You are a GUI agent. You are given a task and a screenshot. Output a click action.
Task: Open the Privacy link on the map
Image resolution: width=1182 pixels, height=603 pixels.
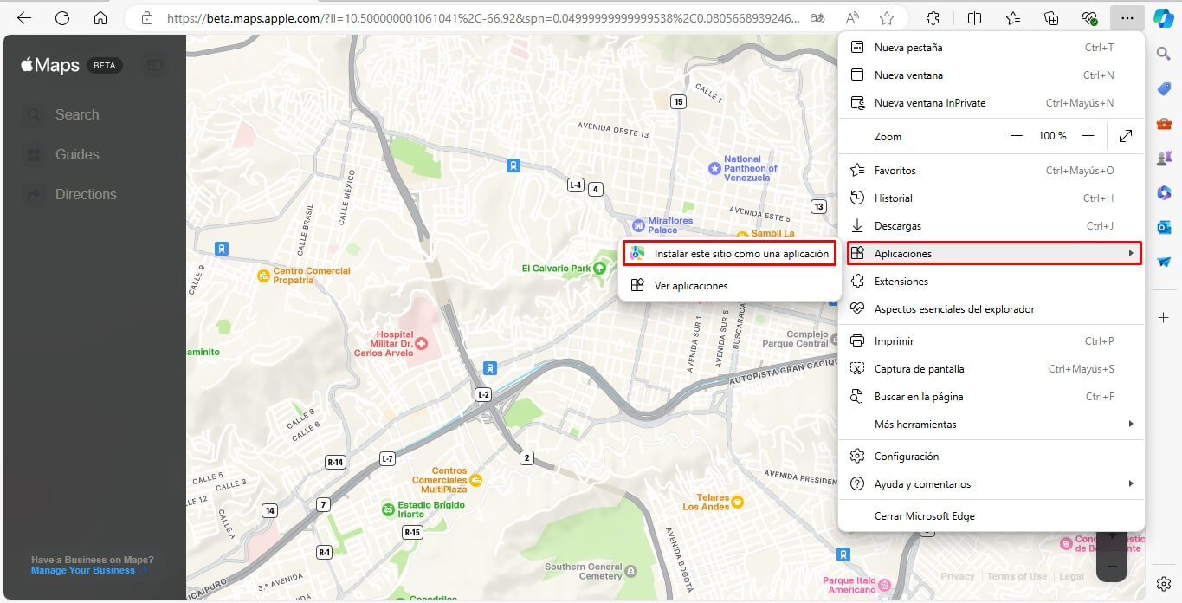[x=958, y=576]
